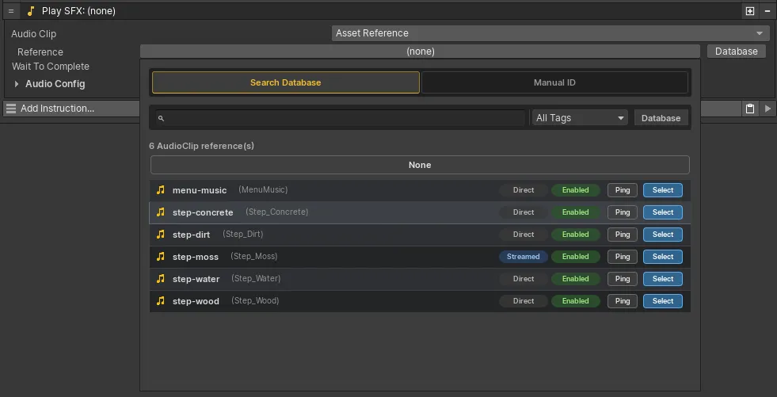Click the music note icon beside Play SFX
This screenshot has height=397, width=777.
pos(31,11)
